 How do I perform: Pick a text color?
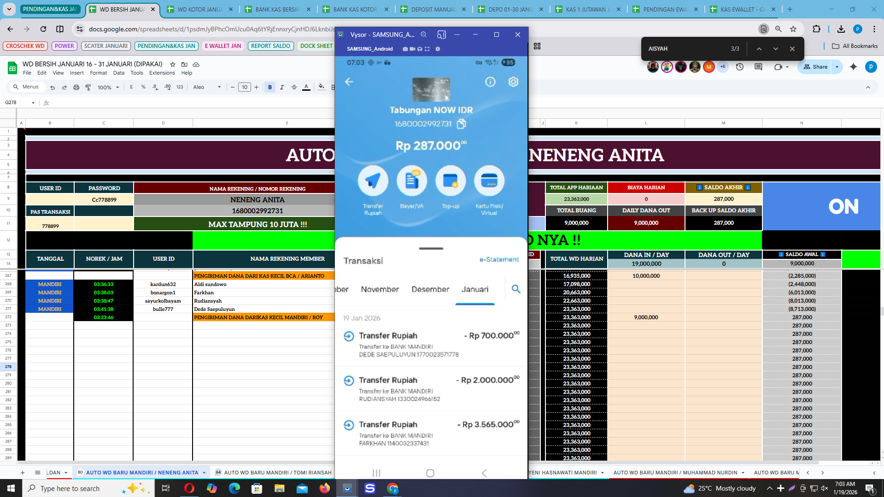[x=306, y=87]
